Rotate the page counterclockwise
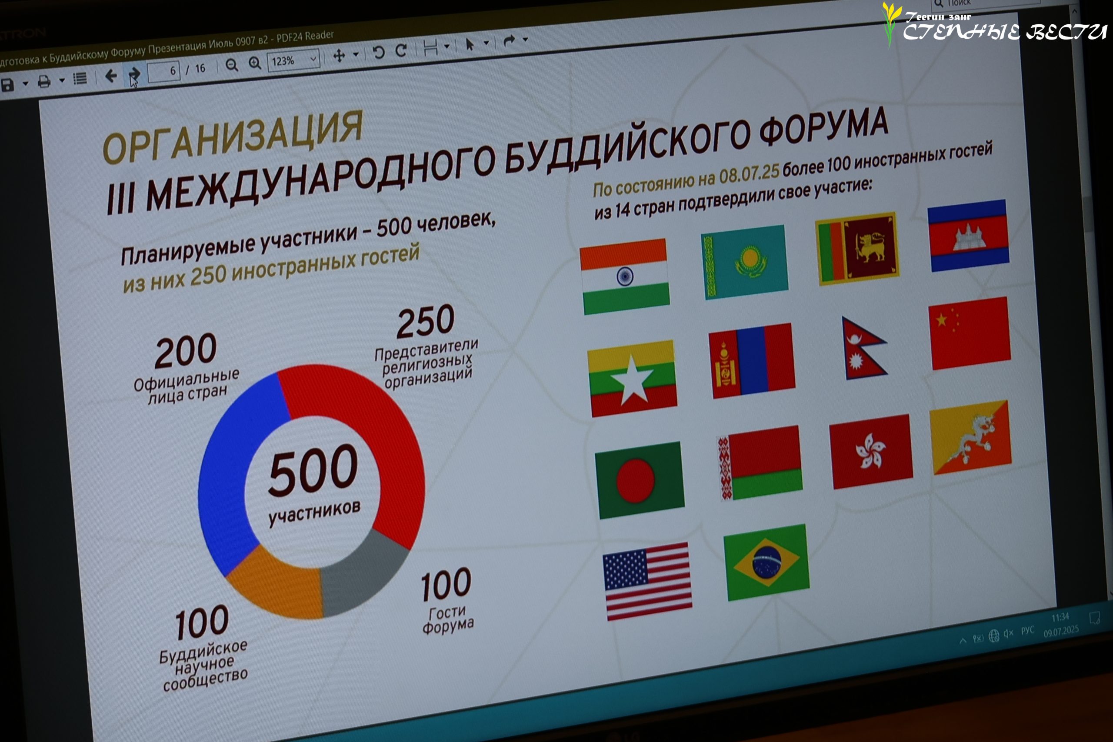This screenshot has width=1113, height=742. click(379, 52)
